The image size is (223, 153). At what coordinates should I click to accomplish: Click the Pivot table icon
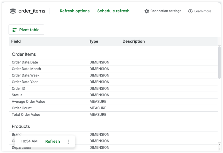pos(15,30)
